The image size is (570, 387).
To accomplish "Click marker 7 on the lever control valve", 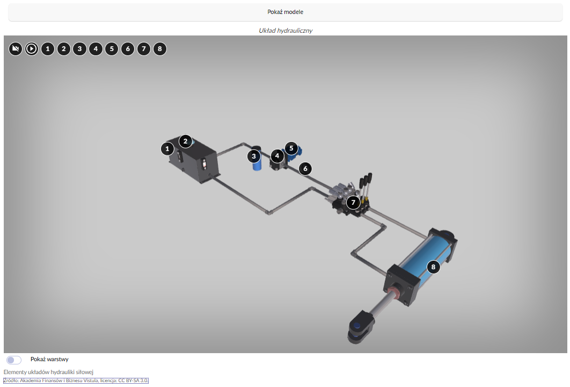I will coord(353,203).
